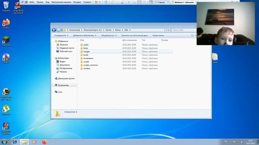Open Firefox from the taskbar
259x145 pixels.
click(x=44, y=142)
